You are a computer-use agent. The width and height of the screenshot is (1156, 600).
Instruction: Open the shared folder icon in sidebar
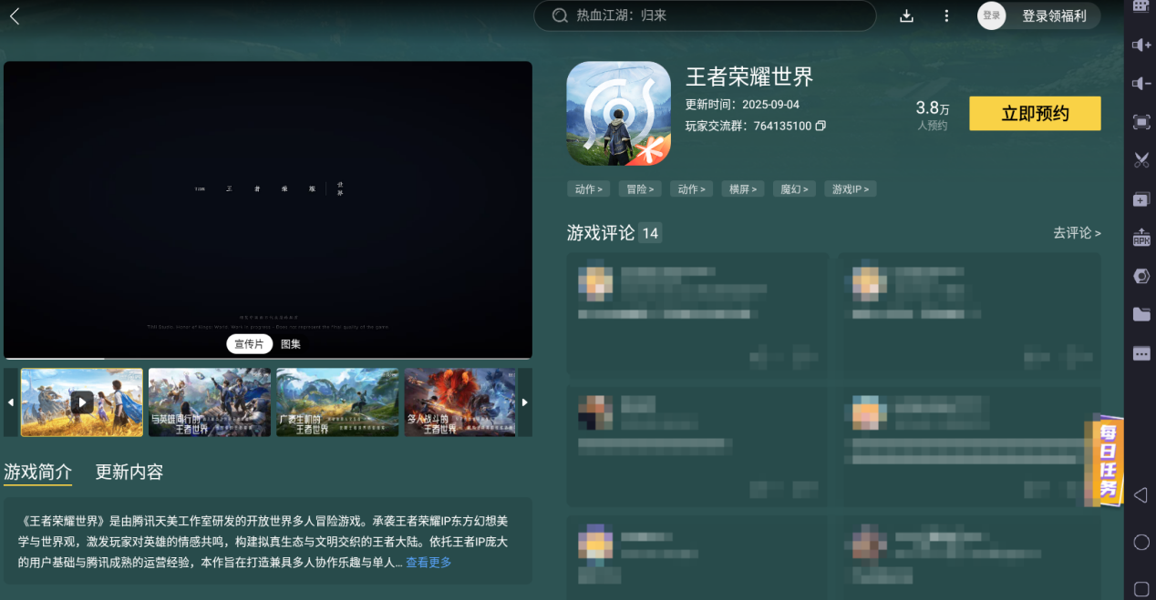pyautogui.click(x=1141, y=314)
